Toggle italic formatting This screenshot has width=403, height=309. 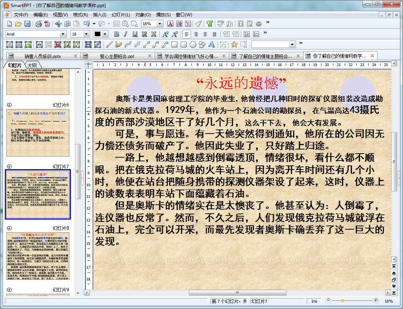[x=126, y=34]
